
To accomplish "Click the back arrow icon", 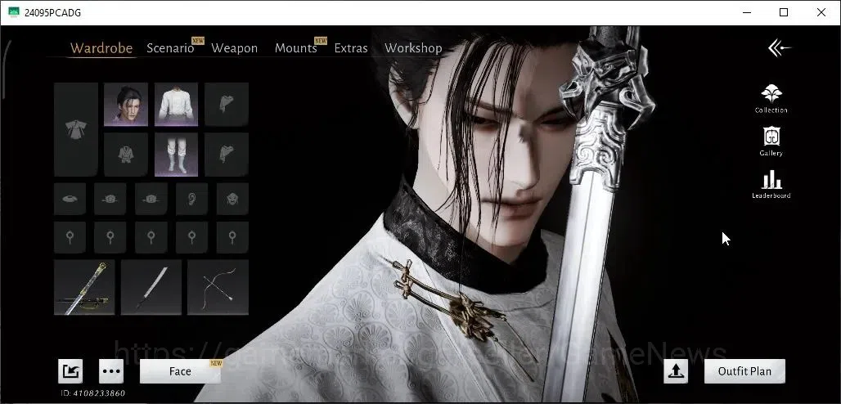I will point(780,48).
